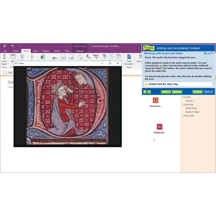Click the 'Working with Audio and Video' heading
Image resolution: width=216 pixels, height=216 pixels.
coord(163,53)
